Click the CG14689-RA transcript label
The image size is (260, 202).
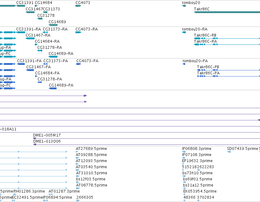tap(61, 54)
